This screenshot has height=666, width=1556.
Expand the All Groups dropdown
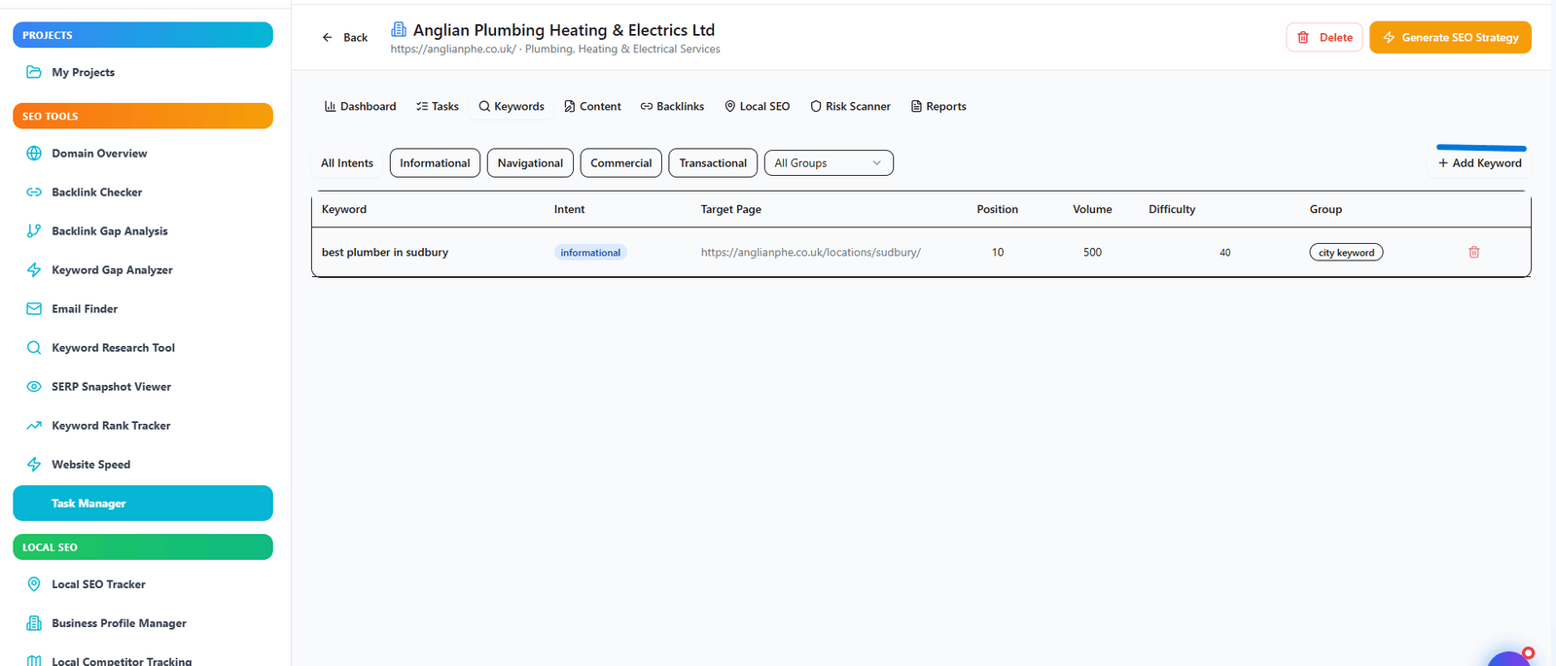click(x=829, y=163)
